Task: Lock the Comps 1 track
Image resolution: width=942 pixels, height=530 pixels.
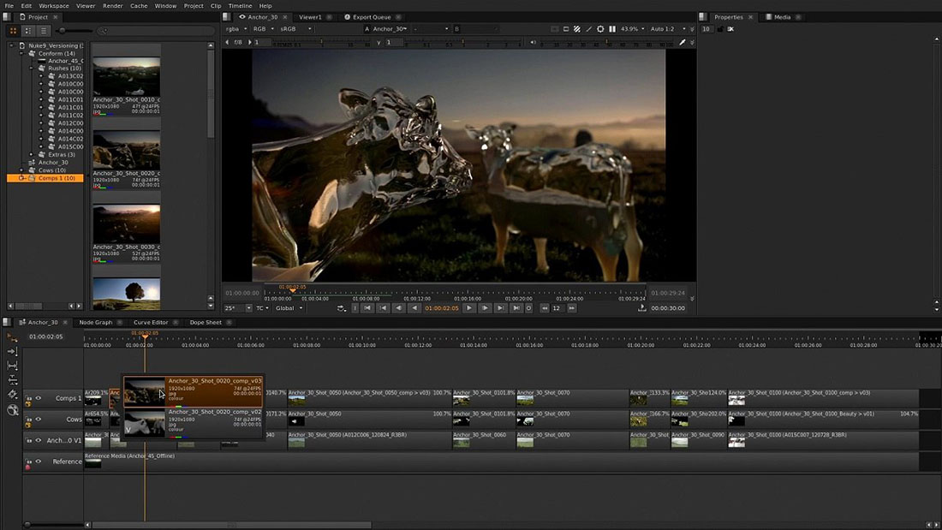Action: [x=28, y=397]
